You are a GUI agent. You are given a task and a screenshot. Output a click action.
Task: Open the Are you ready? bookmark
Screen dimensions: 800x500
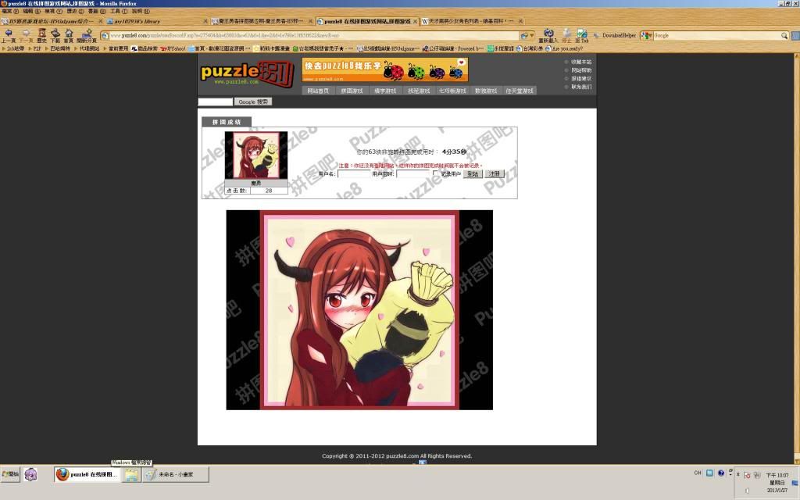(564, 48)
